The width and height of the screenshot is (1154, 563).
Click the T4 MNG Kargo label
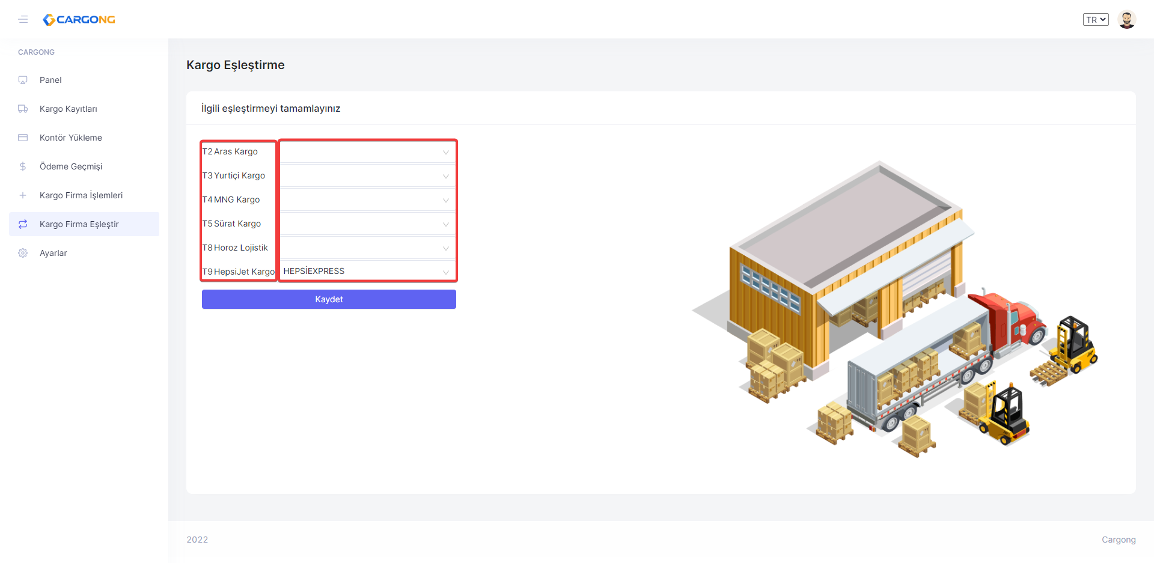(231, 199)
